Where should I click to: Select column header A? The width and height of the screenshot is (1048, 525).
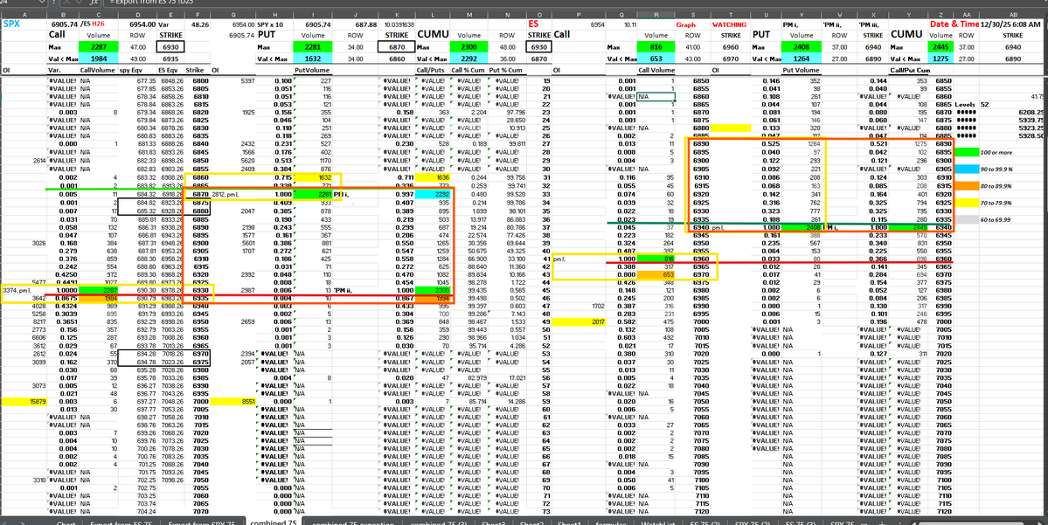click(24, 14)
